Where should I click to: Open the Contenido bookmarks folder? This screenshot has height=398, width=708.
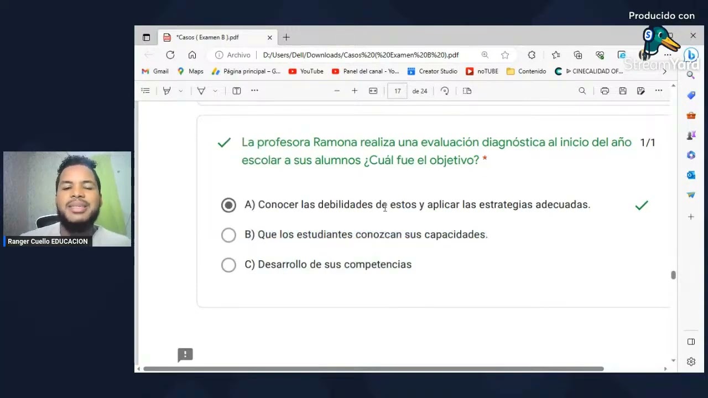click(x=526, y=71)
